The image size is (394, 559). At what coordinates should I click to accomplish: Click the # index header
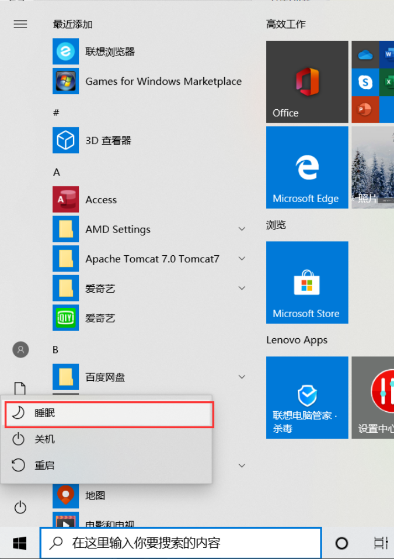(x=56, y=113)
